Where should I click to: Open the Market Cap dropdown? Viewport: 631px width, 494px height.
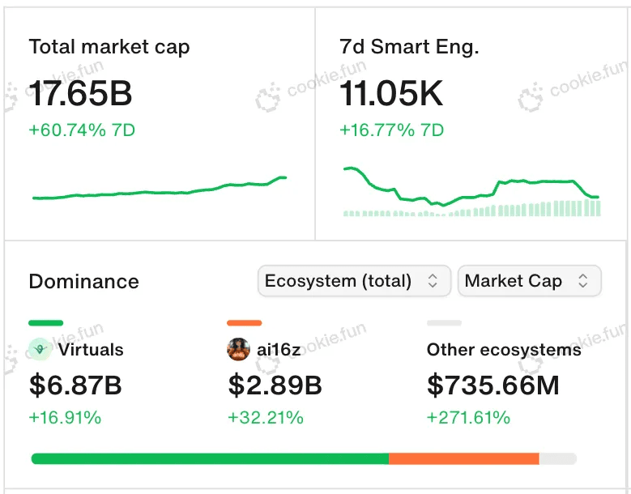pyautogui.click(x=530, y=281)
